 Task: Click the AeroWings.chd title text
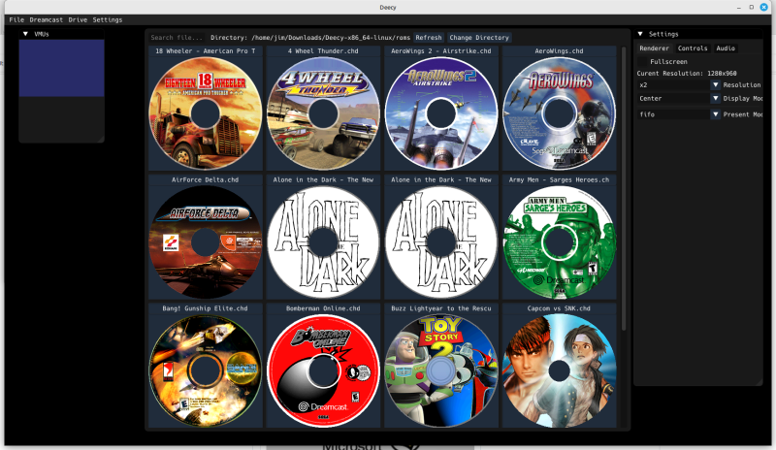560,51
